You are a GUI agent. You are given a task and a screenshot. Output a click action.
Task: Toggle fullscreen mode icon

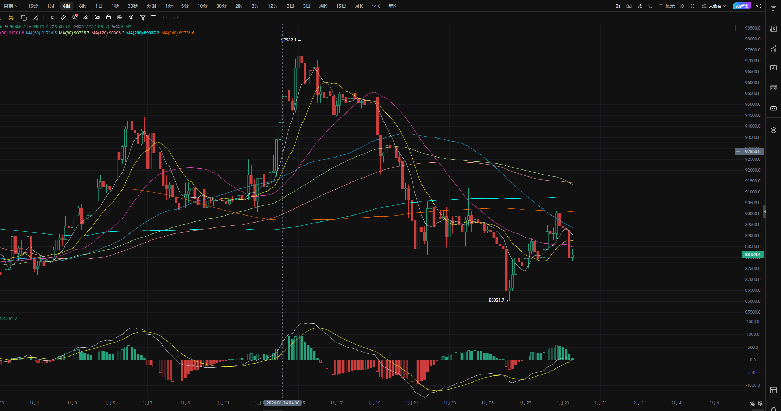tap(692, 6)
